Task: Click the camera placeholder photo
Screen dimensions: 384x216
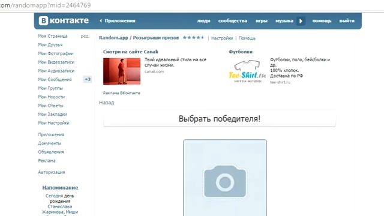Action: (225, 178)
